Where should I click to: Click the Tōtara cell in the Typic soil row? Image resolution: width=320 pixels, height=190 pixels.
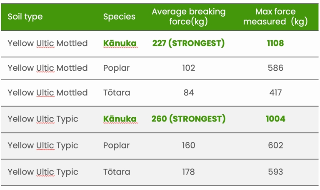click(x=117, y=172)
